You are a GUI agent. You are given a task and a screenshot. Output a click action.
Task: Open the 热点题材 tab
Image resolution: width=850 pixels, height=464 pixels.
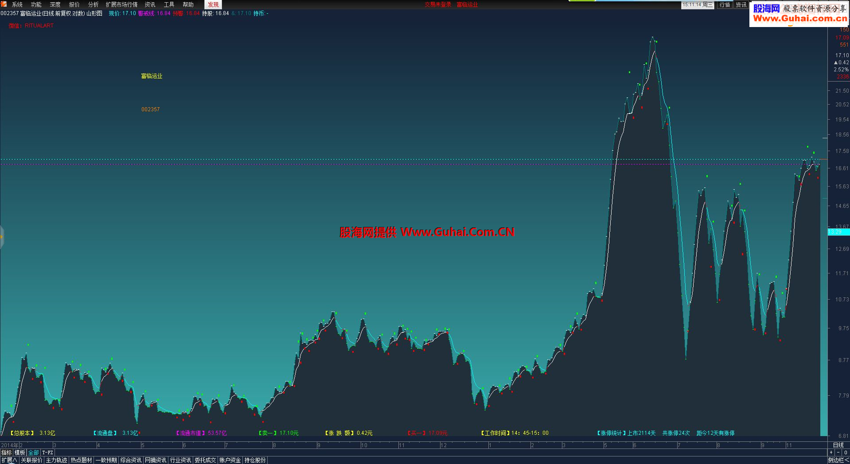coord(82,460)
